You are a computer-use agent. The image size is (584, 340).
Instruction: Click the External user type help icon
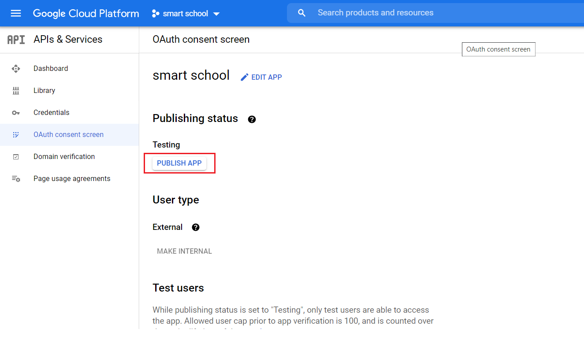click(195, 227)
